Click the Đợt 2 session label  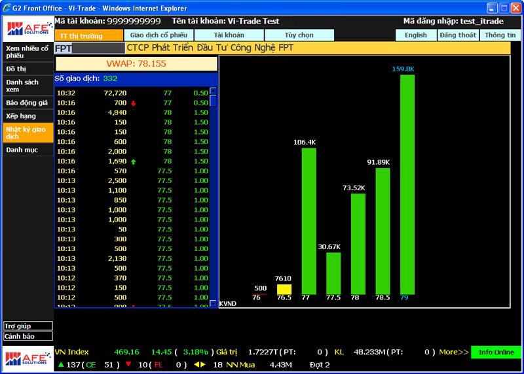tap(320, 365)
